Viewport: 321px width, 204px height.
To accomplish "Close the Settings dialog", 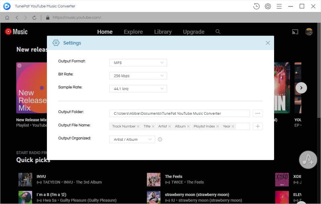I will point(268,43).
